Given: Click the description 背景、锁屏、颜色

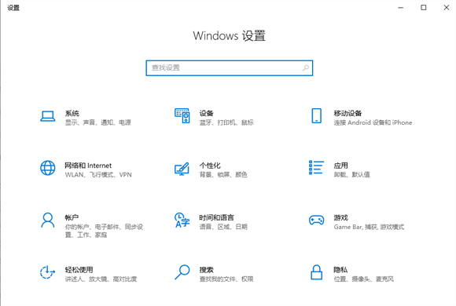Looking at the screenshot, I should click(223, 174).
